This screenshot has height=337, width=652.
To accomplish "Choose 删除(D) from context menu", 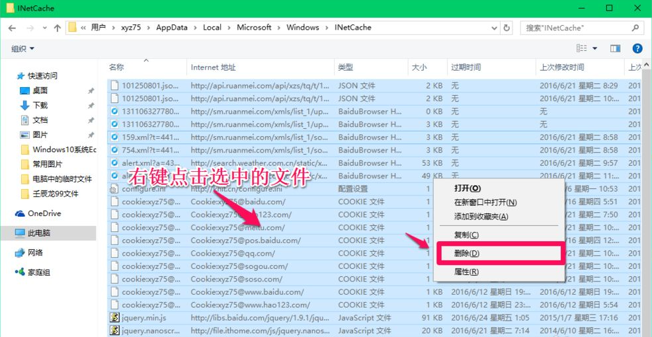I will 466,254.
